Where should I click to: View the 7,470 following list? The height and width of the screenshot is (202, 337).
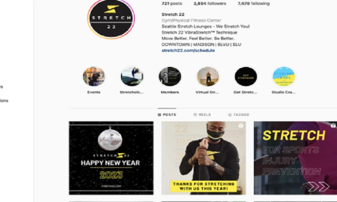tap(254, 3)
